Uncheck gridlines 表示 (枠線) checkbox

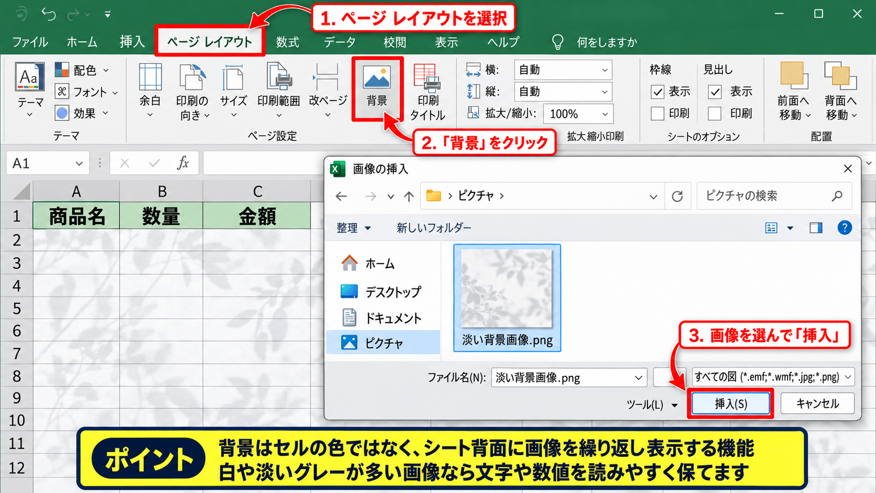coord(658,92)
